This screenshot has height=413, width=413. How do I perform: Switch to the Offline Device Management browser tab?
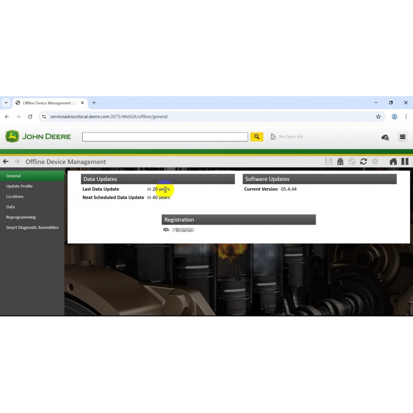(47, 103)
